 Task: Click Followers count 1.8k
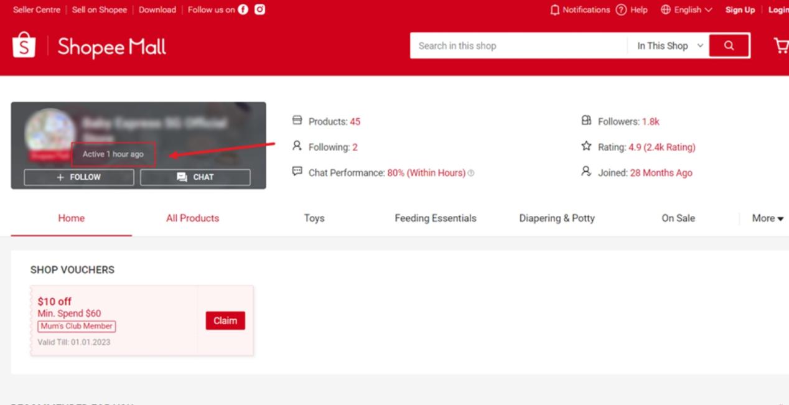651,122
